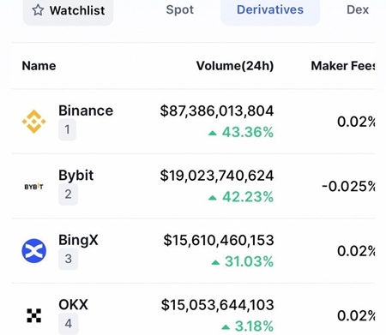The image size is (386, 335).
Task: Open the Bybit exchange name link
Action: [x=76, y=176]
